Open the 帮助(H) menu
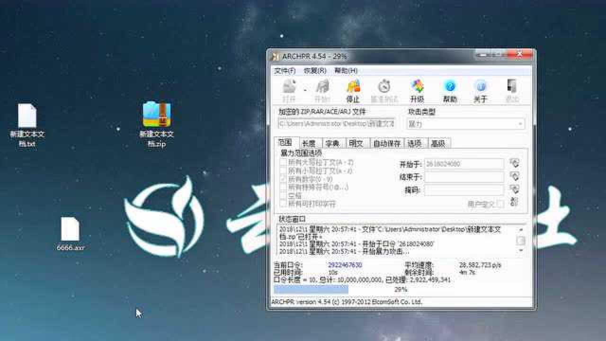The width and height of the screenshot is (606, 341). [x=346, y=71]
